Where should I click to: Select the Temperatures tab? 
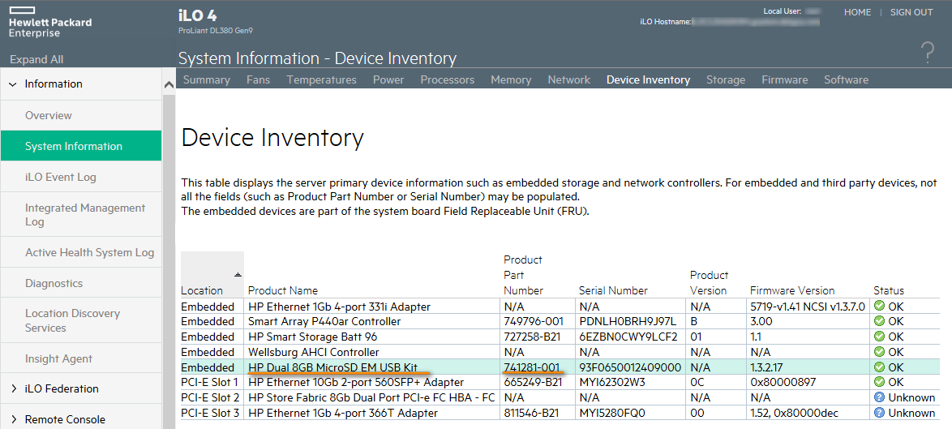[321, 79]
